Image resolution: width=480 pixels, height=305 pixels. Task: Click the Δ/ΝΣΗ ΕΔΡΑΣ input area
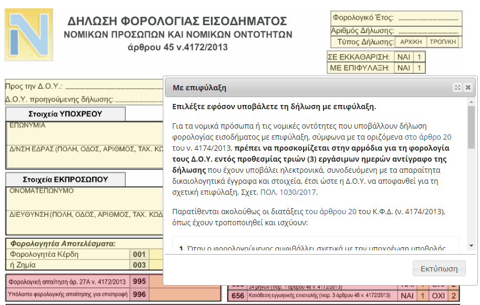85,156
